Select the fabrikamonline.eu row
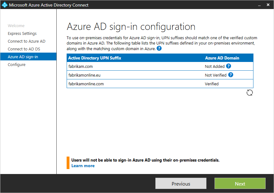Image resolution: width=274 pixels, height=193 pixels. (x=160, y=75)
